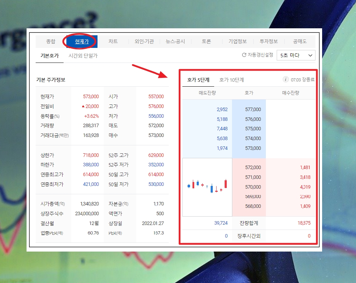Click the 50일 저가 value 530,000
356x283 pixels.
click(156, 184)
